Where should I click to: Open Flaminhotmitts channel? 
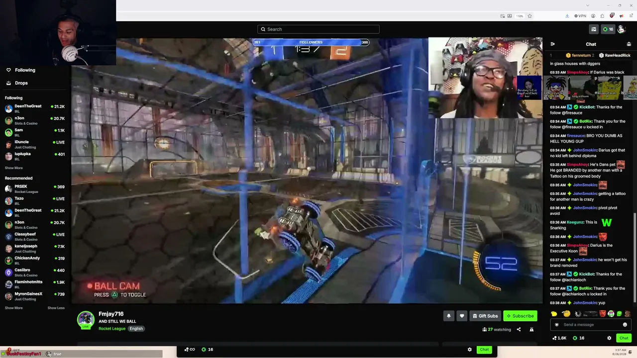[35, 284]
